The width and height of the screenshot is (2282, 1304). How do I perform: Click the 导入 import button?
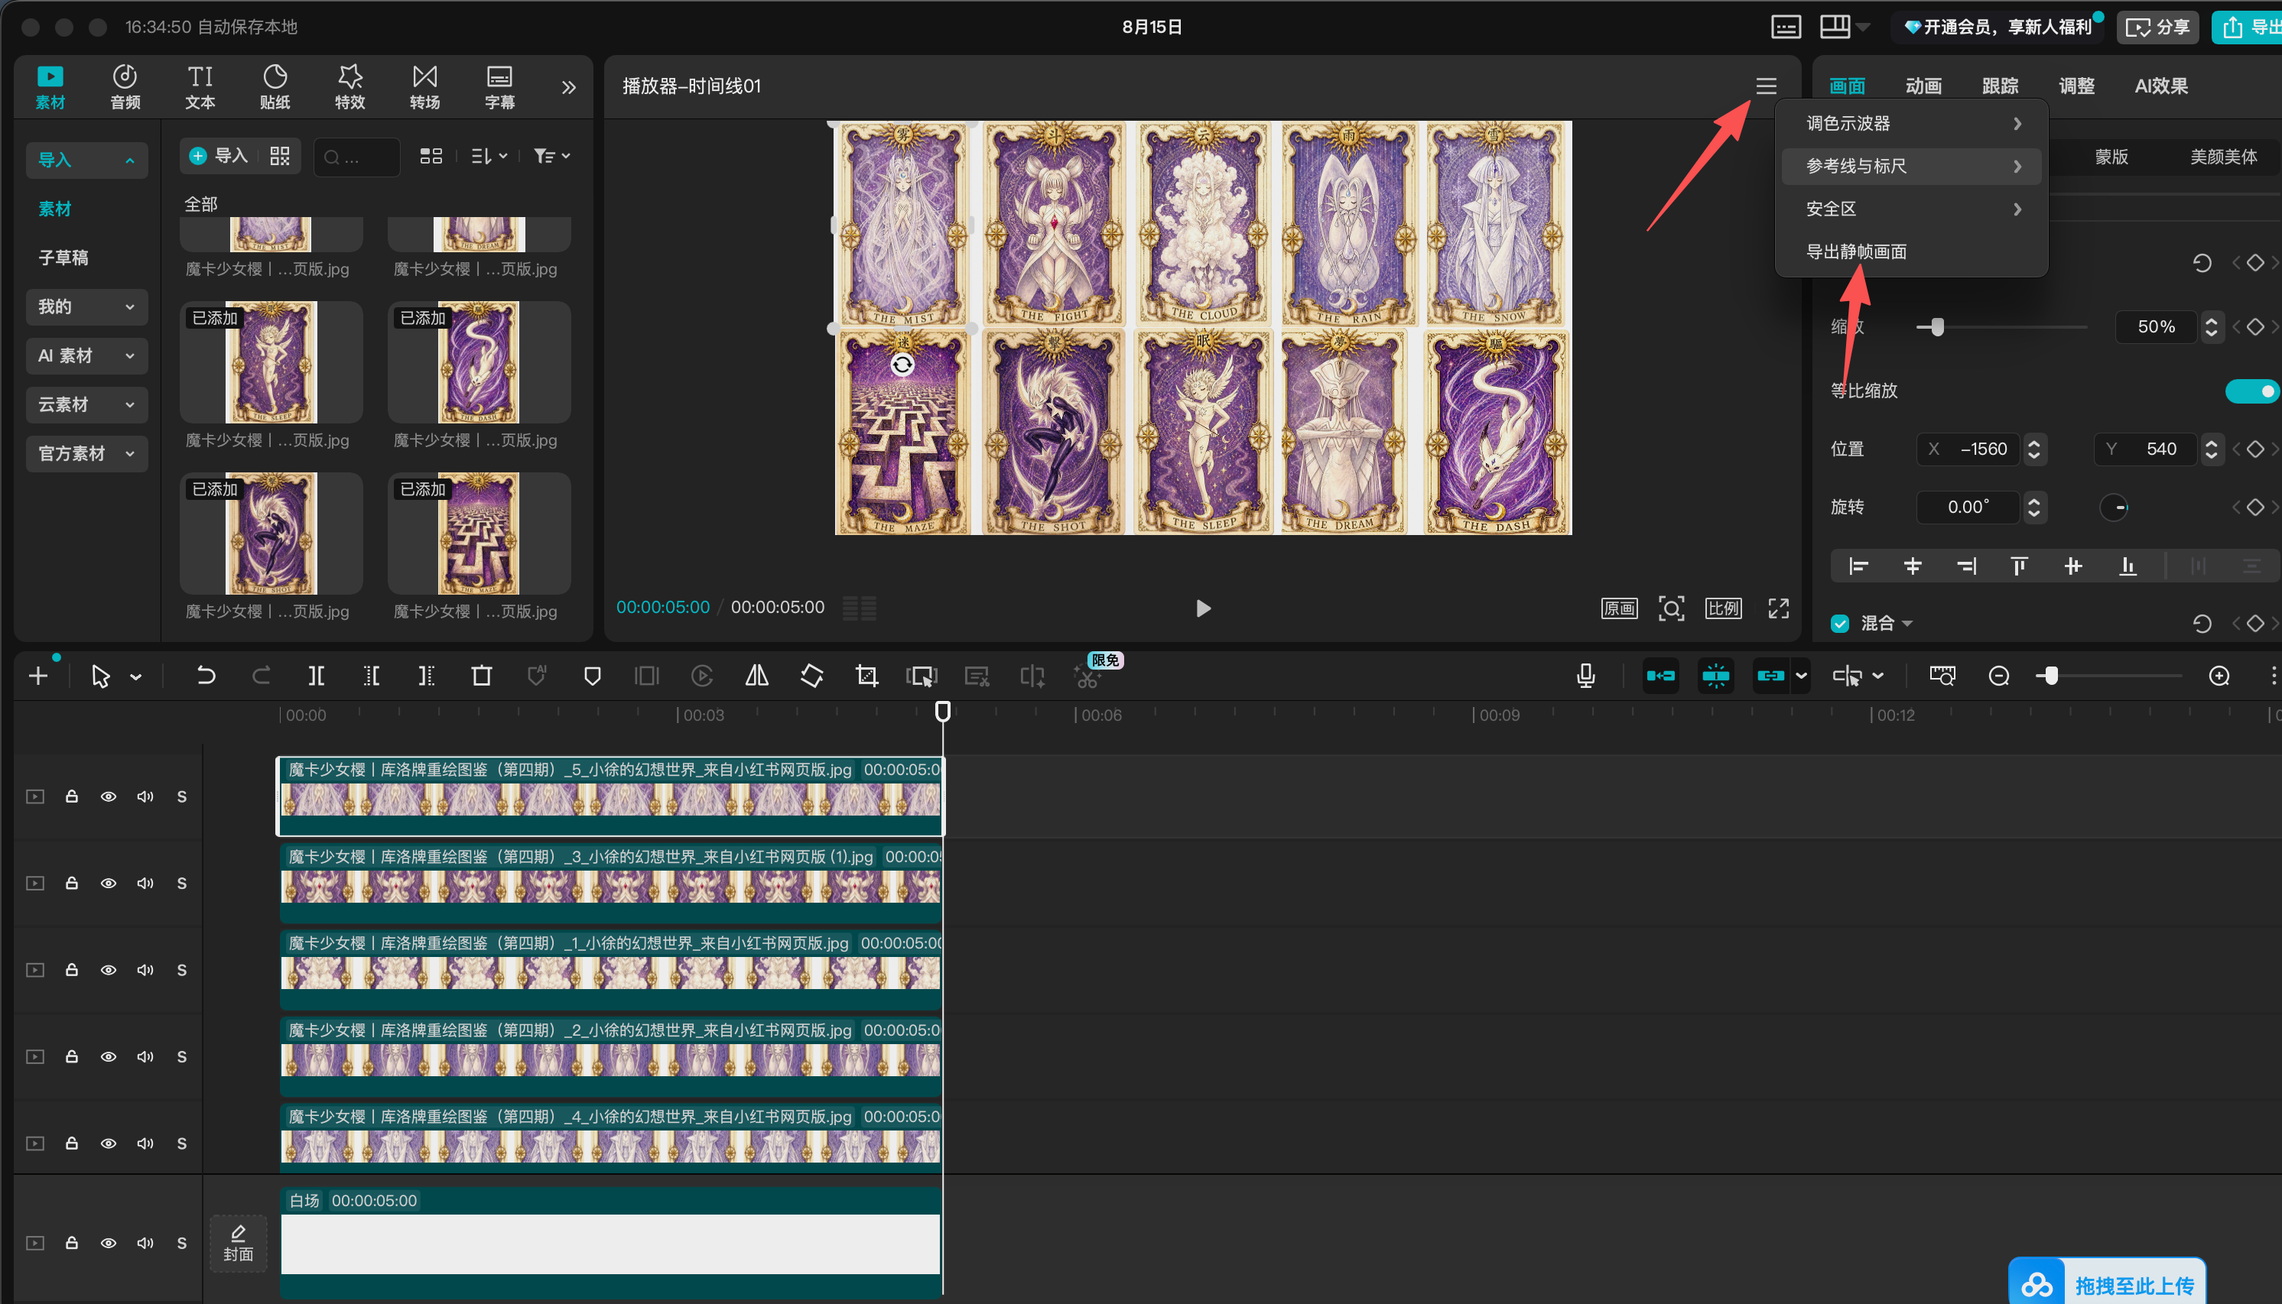coord(219,156)
